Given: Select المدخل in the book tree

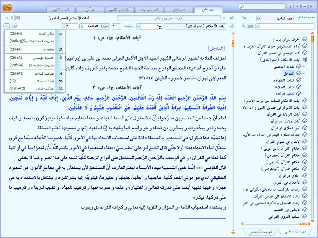Looking at the screenshot, I should click(289, 73).
